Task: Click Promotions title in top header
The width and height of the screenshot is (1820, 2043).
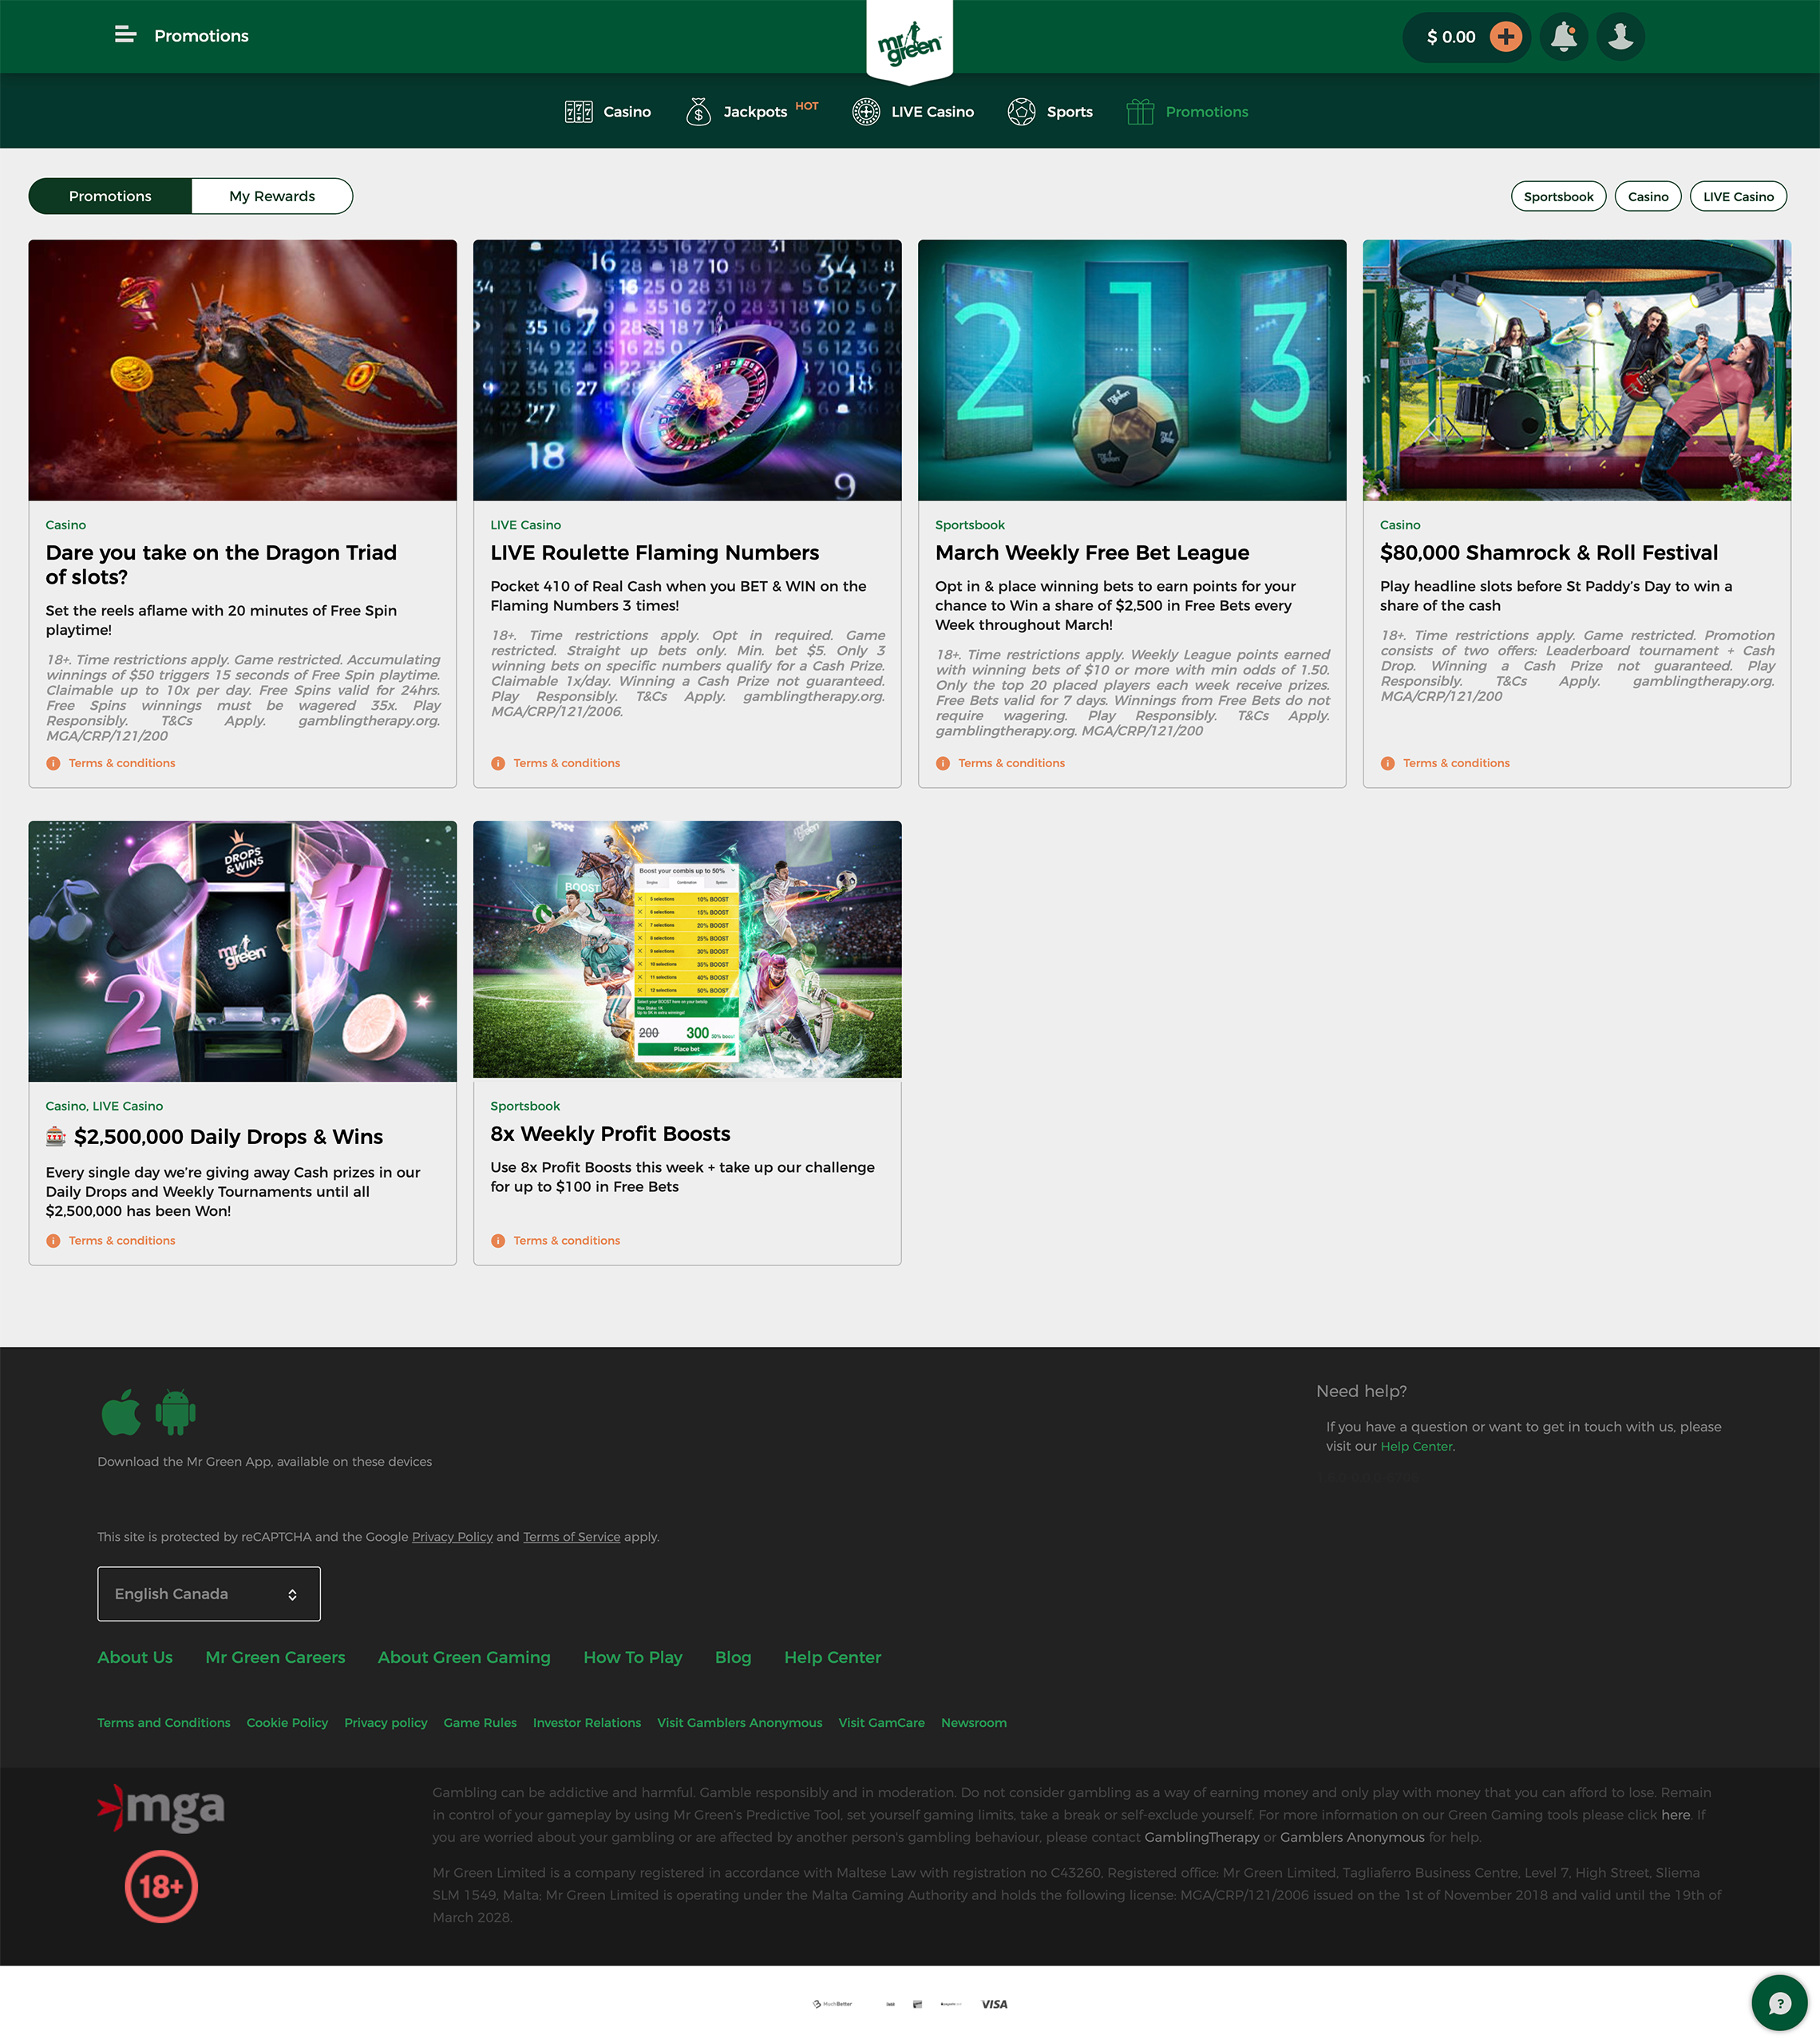Action: click(x=201, y=36)
